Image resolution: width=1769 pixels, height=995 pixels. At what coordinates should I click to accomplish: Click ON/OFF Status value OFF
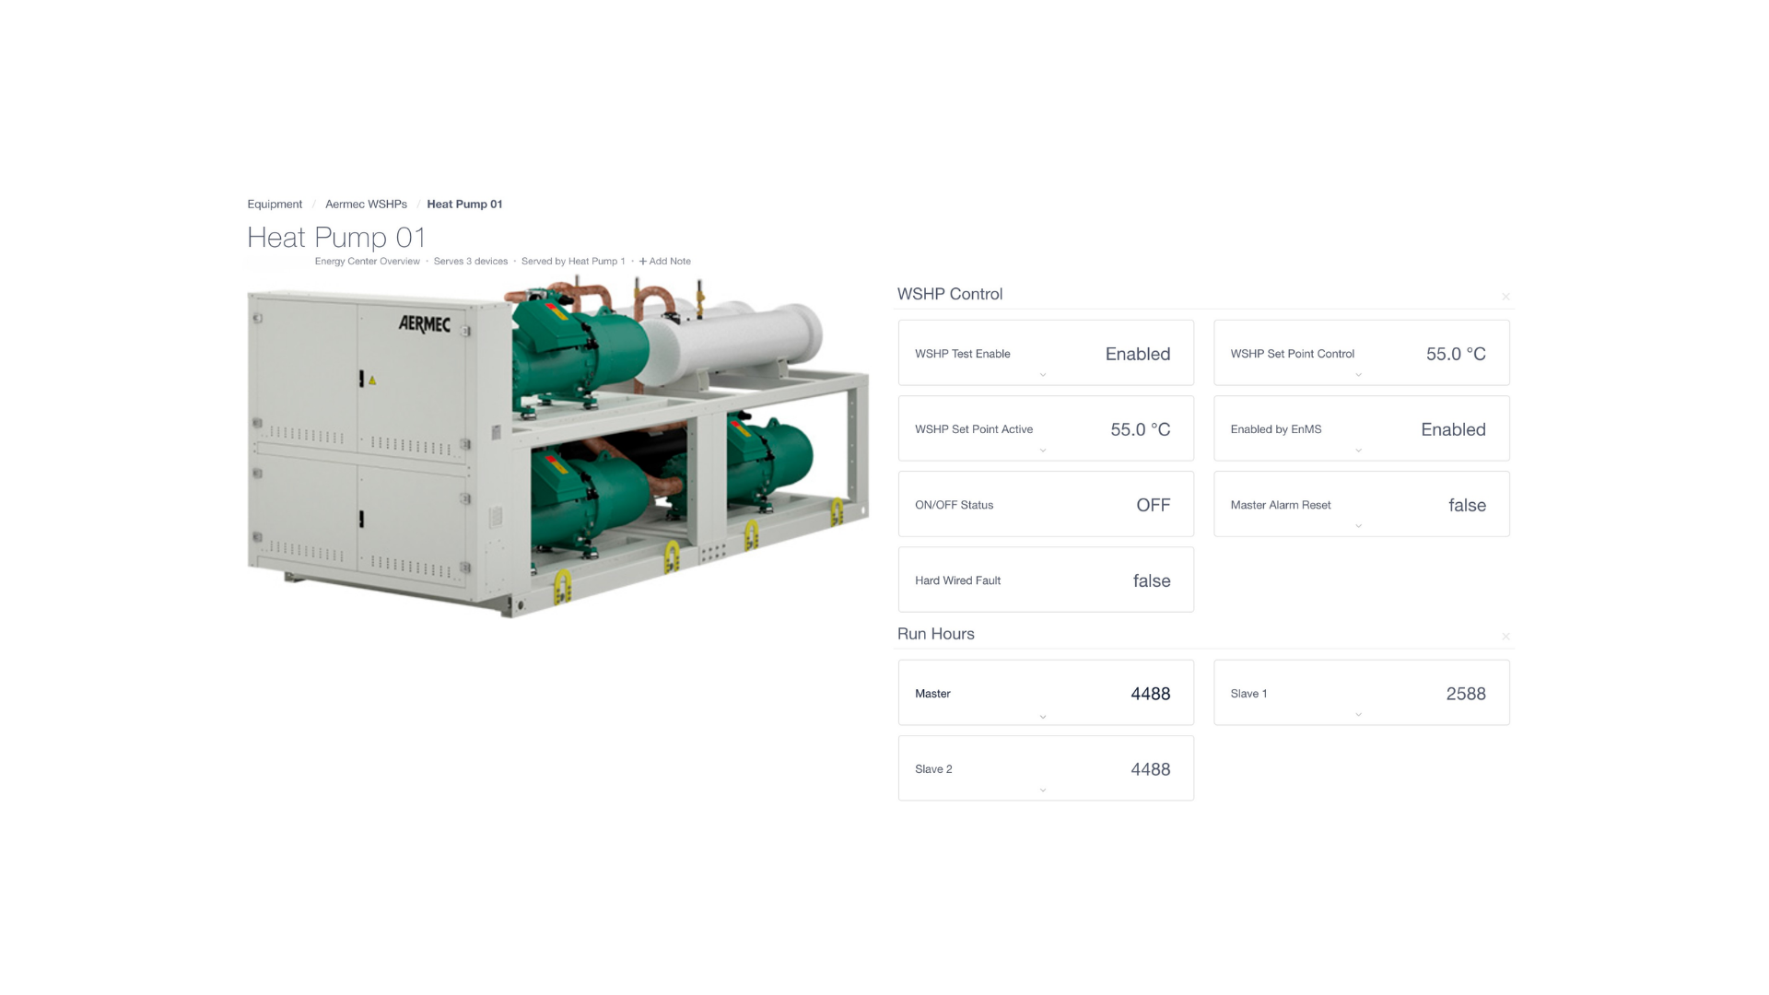[x=1154, y=505]
